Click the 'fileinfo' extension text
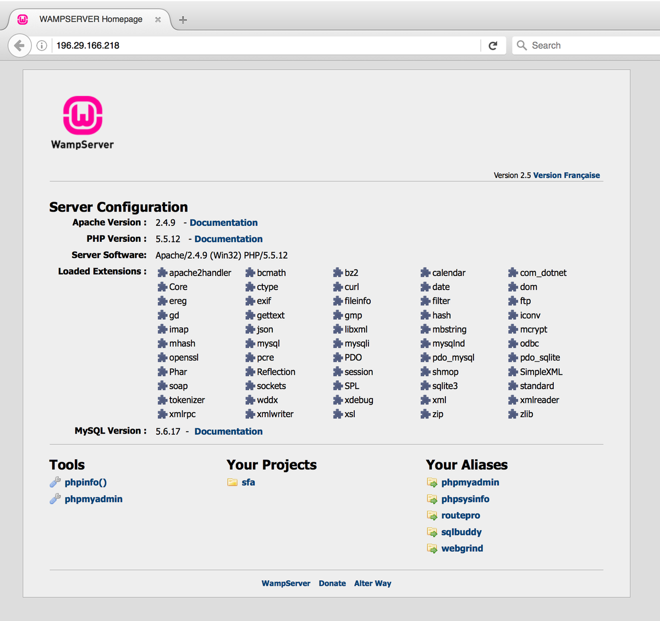 (358, 301)
